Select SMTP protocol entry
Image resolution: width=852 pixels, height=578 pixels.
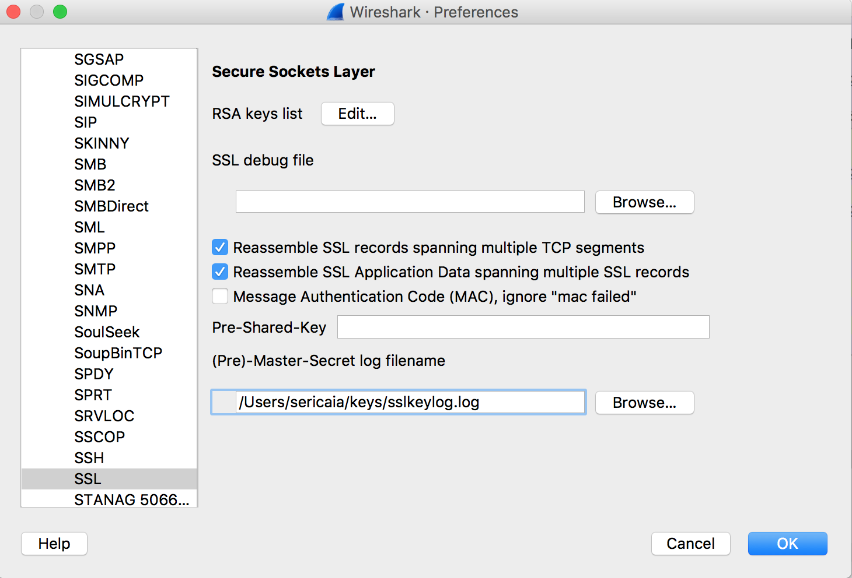(x=109, y=269)
